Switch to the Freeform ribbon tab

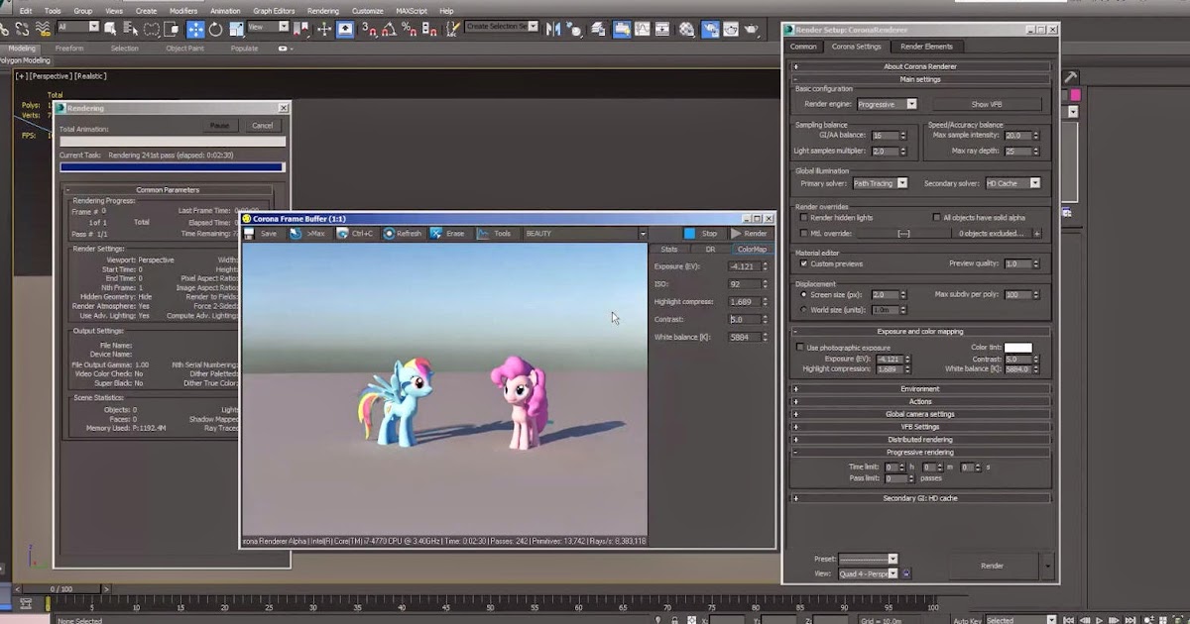coord(69,48)
